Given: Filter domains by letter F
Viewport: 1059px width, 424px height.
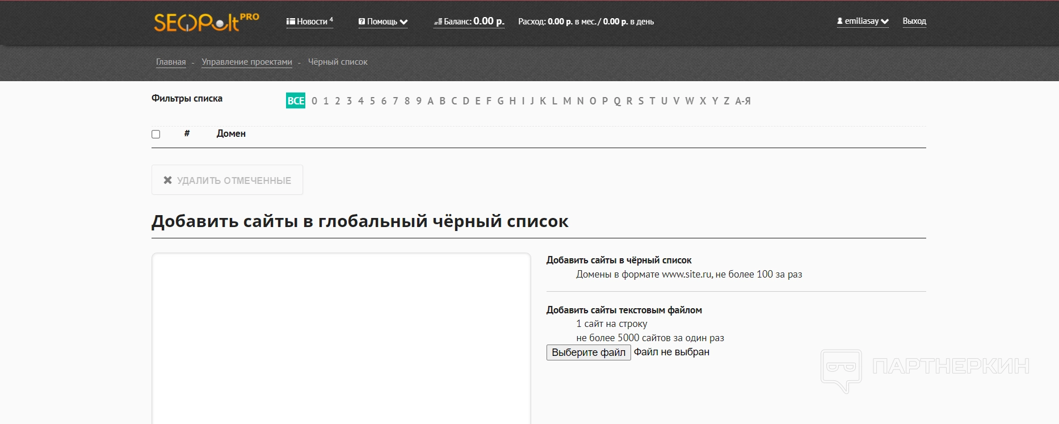Looking at the screenshot, I should (489, 101).
